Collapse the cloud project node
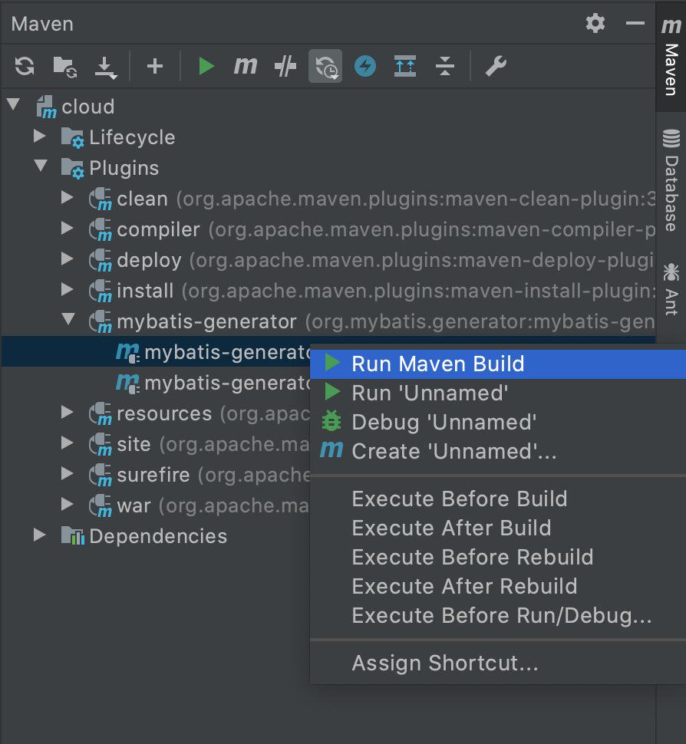Viewport: 686px width, 744px height. pos(14,105)
